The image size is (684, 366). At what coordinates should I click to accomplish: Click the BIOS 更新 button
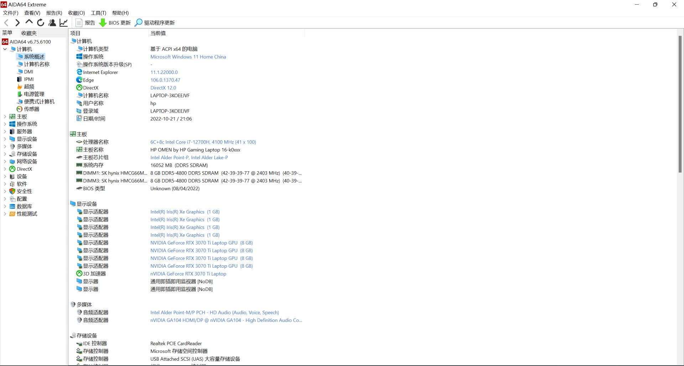(115, 23)
